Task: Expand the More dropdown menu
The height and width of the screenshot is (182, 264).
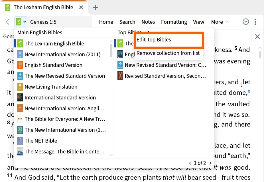Action: click(x=220, y=22)
